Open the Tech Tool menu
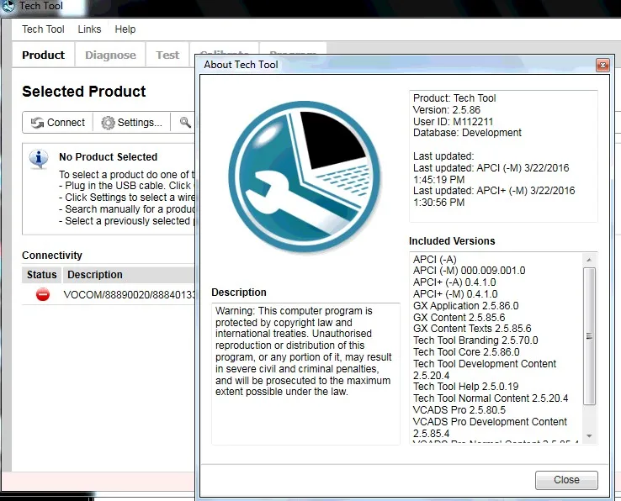 click(x=43, y=29)
